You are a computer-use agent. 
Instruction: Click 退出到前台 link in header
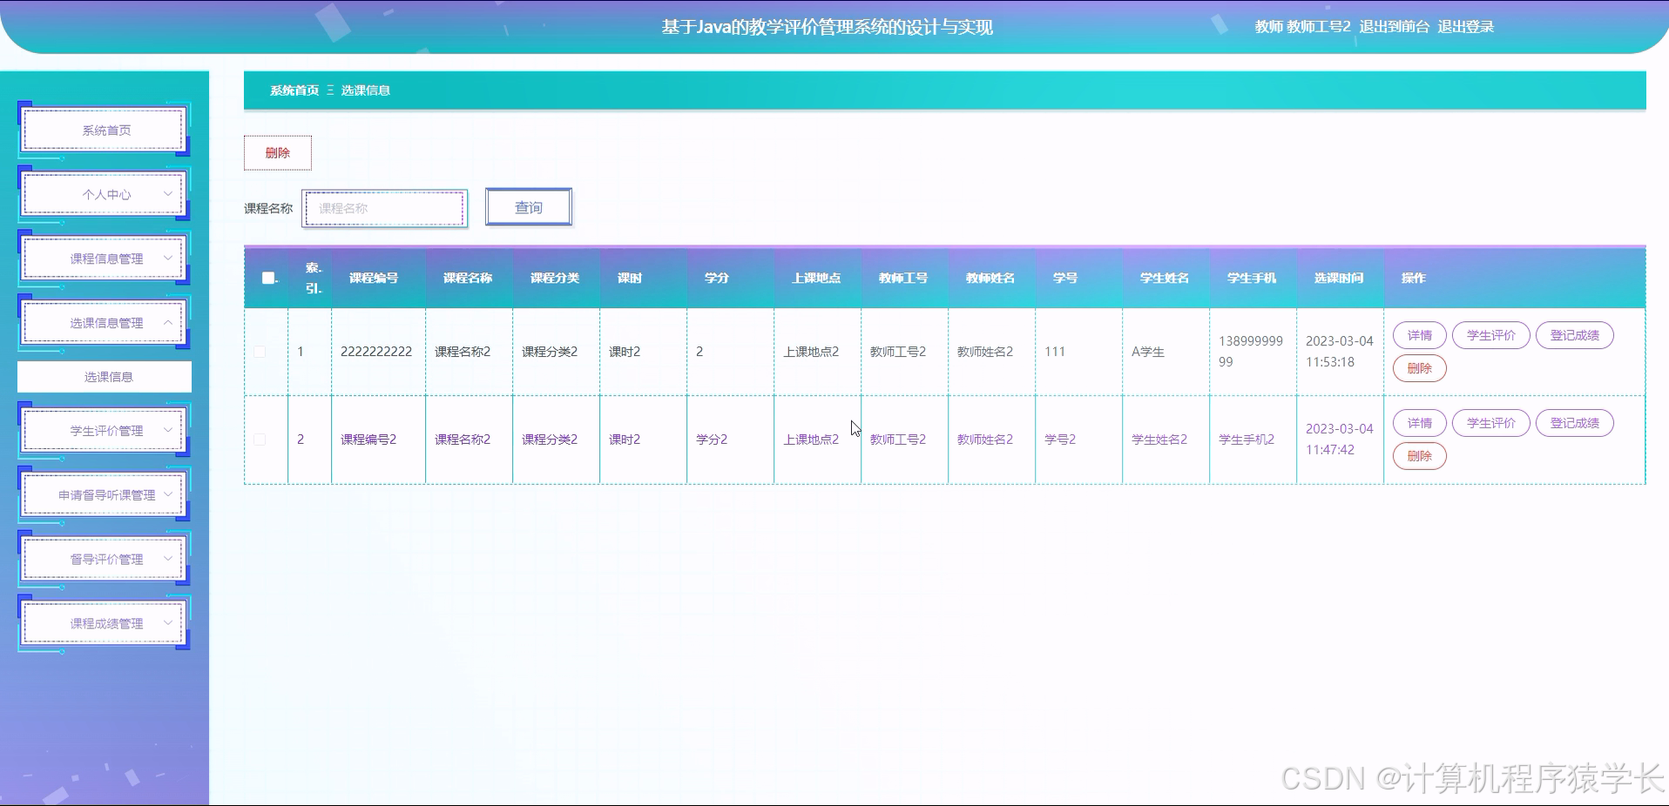click(x=1394, y=27)
